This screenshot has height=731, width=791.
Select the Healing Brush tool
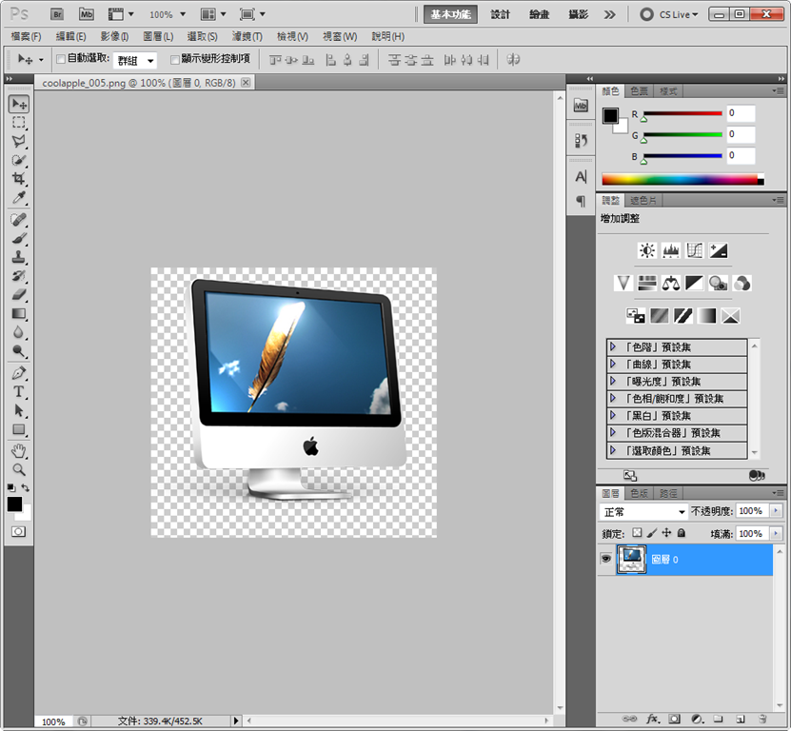19,220
